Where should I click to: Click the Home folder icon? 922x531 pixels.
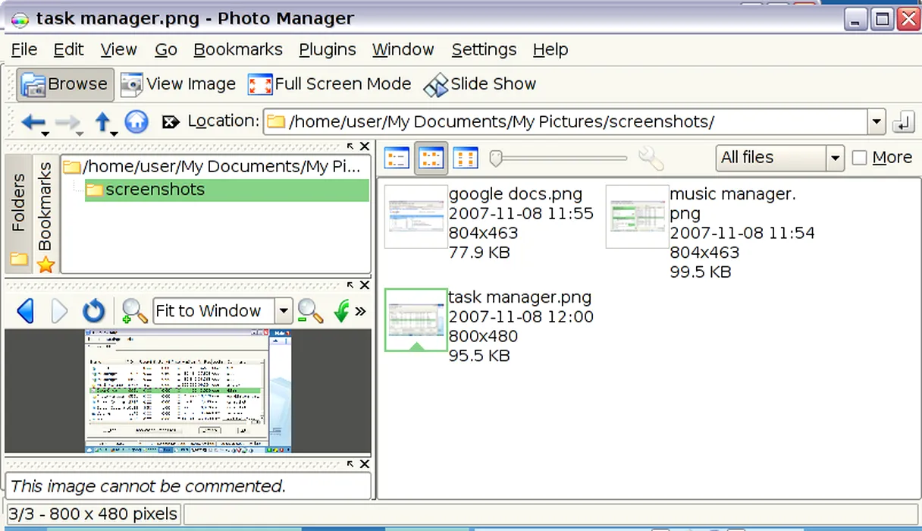tap(136, 121)
